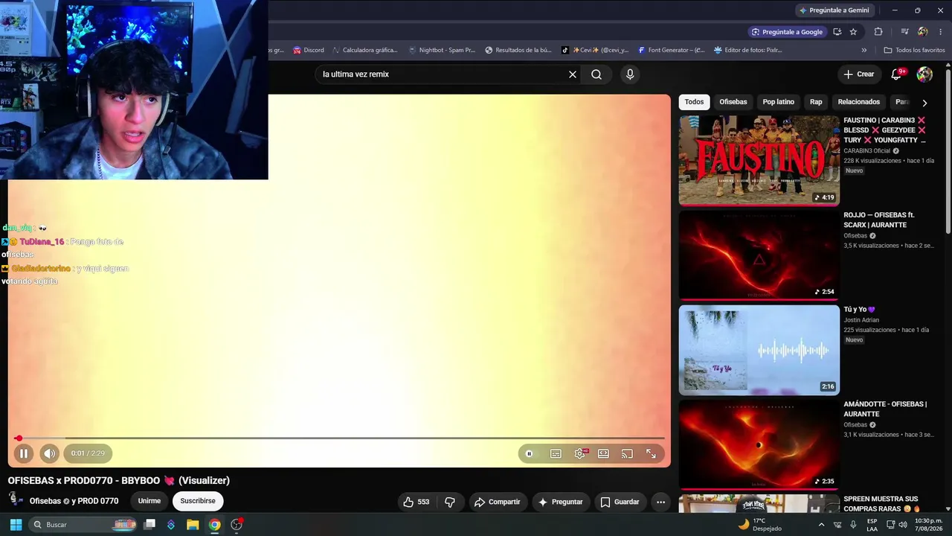Viewport: 952px width, 536px height.
Task: Open the Discord bookmark
Action: pyautogui.click(x=309, y=51)
